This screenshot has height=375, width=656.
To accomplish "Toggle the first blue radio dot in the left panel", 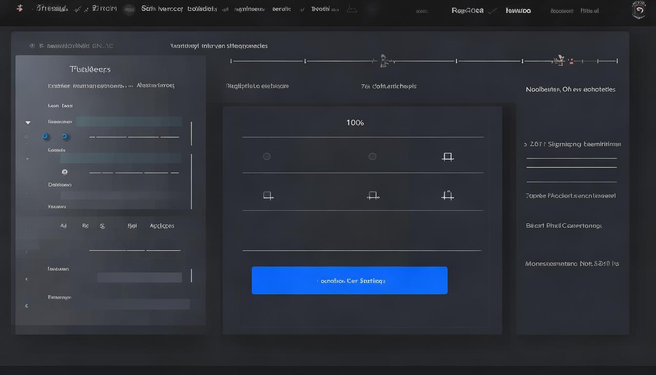I will [45, 136].
